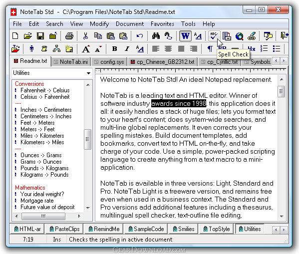
Task: Run the Your ideal weight? clip
Action: 42,194
